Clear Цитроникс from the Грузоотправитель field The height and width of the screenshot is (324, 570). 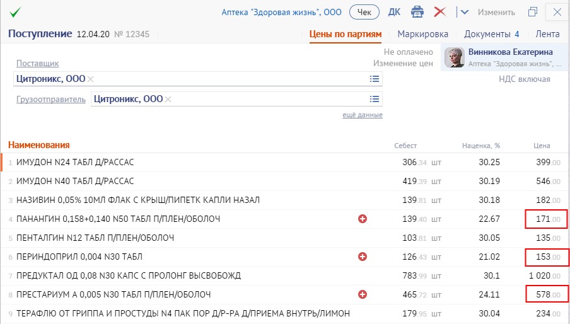pos(168,99)
